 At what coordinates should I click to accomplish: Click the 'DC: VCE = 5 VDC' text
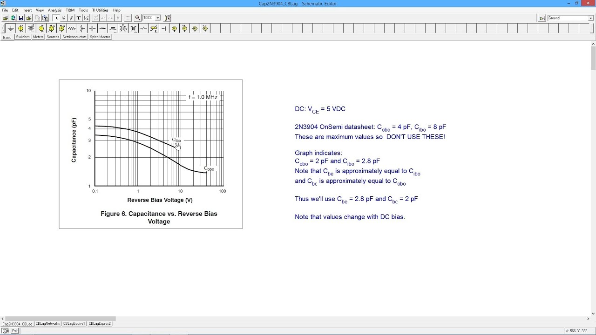tap(320, 109)
